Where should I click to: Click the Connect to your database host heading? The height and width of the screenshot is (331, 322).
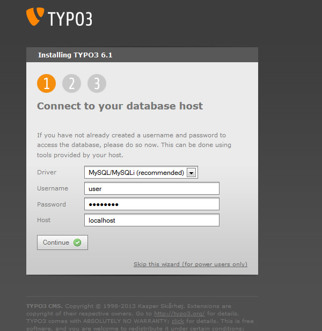coord(120,106)
